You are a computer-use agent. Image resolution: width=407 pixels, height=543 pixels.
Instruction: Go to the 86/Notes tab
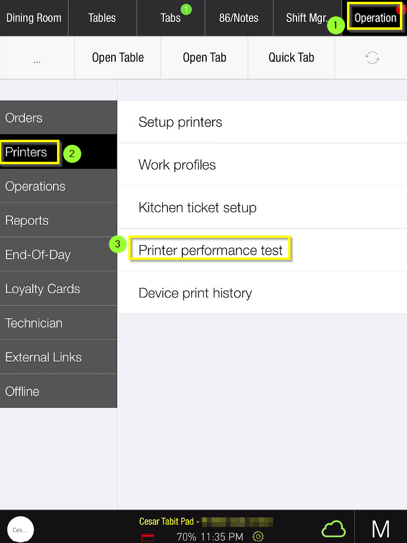(x=238, y=18)
